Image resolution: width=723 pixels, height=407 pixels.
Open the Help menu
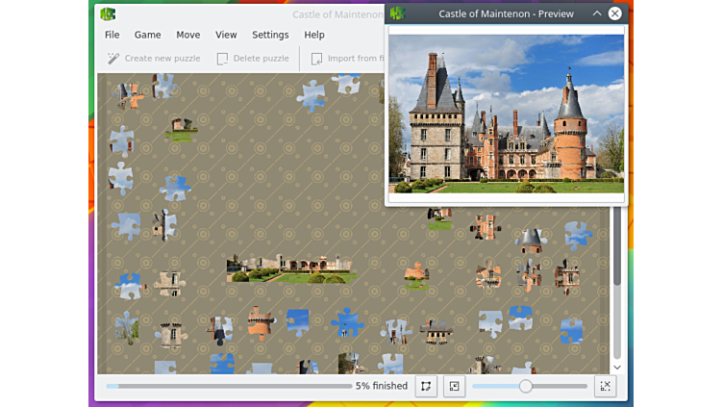click(314, 35)
